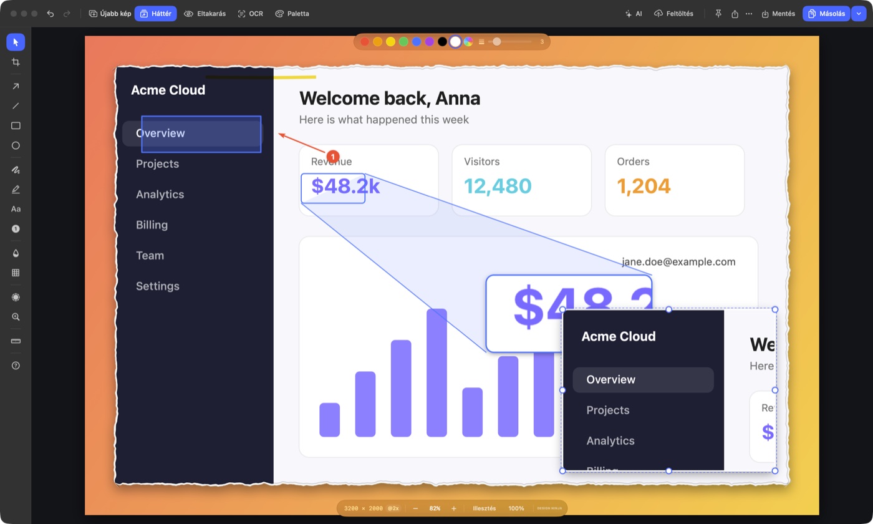Toggle the pin icon in top bar

pyautogui.click(x=718, y=14)
